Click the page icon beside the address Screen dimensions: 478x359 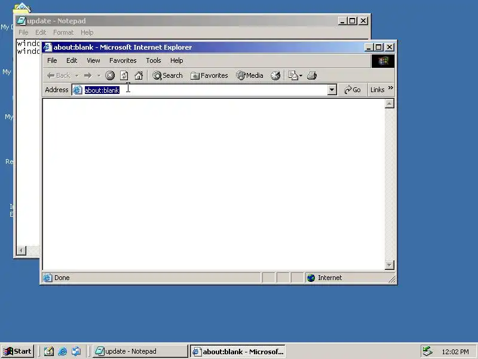(78, 90)
